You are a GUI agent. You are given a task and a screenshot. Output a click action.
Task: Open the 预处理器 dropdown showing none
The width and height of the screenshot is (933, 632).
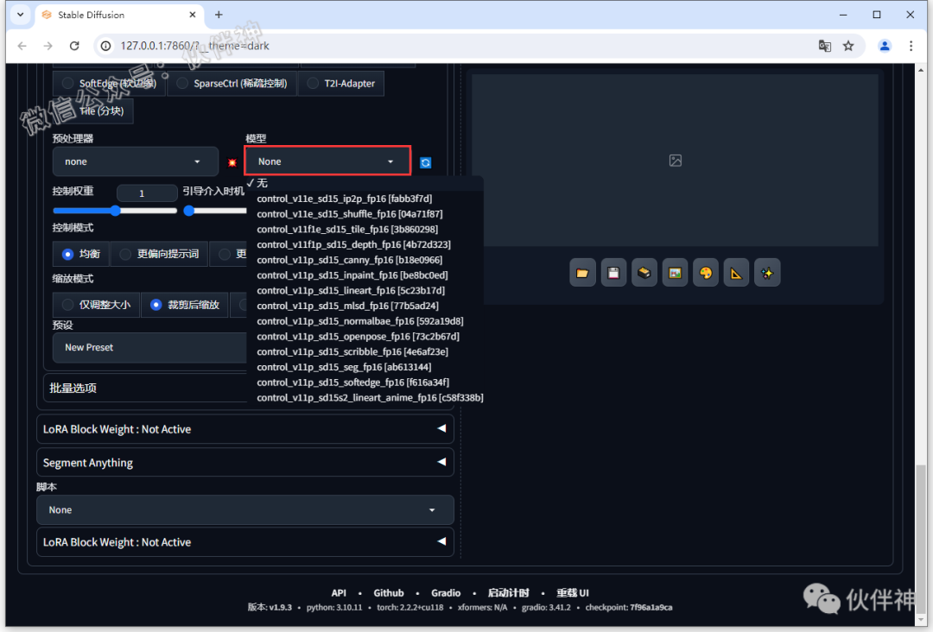[x=135, y=161]
